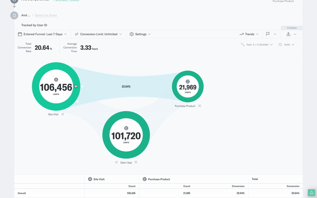The height and width of the screenshot is (198, 317).
Task: Click the 106,456 count cell in the table
Action: 131,193
